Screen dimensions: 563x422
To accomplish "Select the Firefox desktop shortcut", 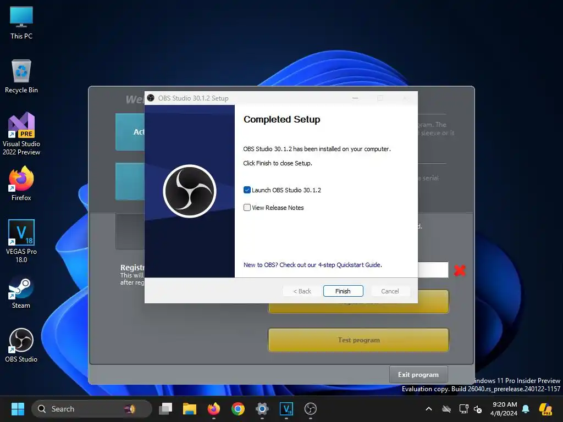I will (21, 184).
